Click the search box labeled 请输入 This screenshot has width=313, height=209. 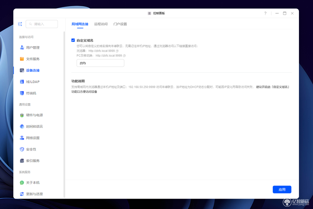point(42,24)
